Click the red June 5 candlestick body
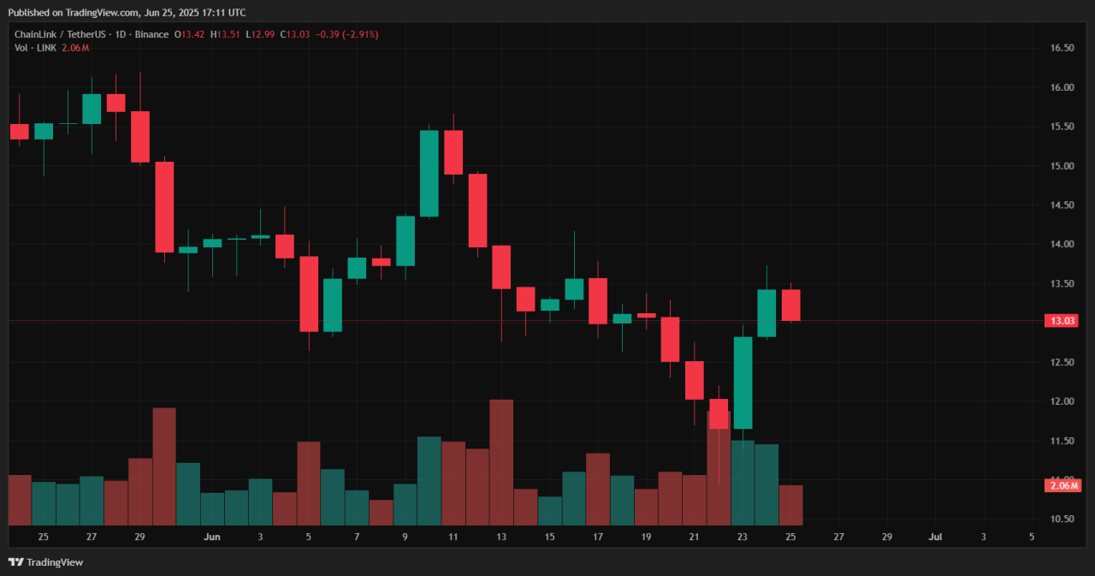 pos(309,294)
